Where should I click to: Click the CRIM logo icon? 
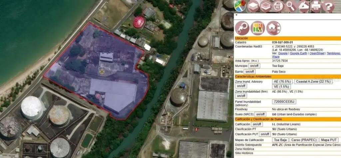click(258, 28)
